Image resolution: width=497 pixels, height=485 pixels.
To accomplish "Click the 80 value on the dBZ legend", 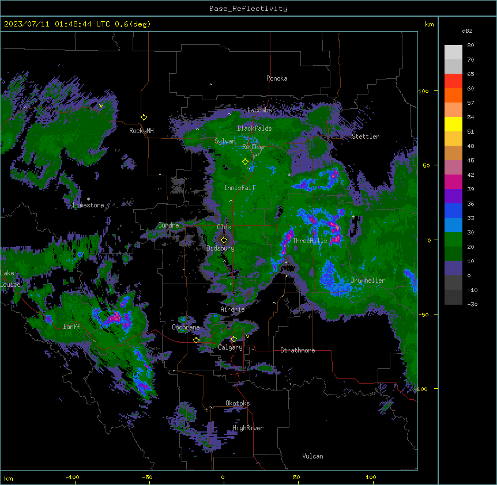I will [470, 46].
